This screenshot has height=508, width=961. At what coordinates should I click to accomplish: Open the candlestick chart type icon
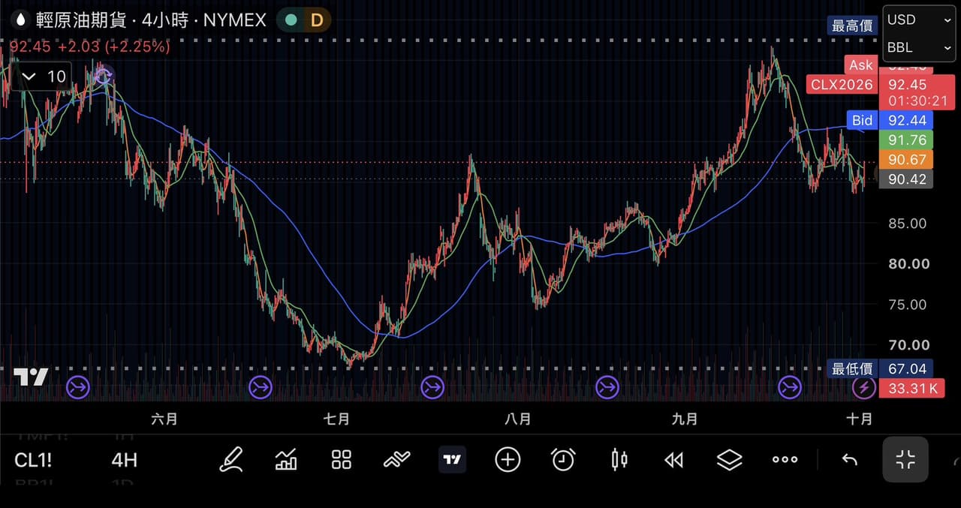coord(619,459)
